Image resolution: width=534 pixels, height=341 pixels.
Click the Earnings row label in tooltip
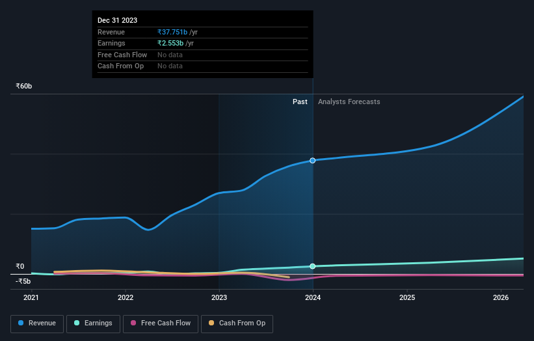(111, 43)
